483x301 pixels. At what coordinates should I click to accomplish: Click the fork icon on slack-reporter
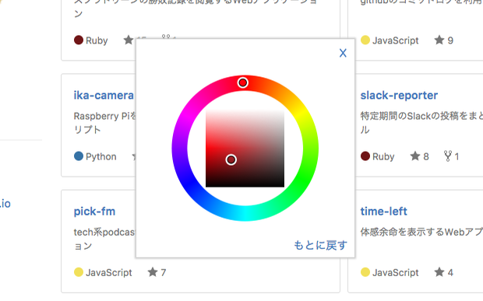[448, 156]
